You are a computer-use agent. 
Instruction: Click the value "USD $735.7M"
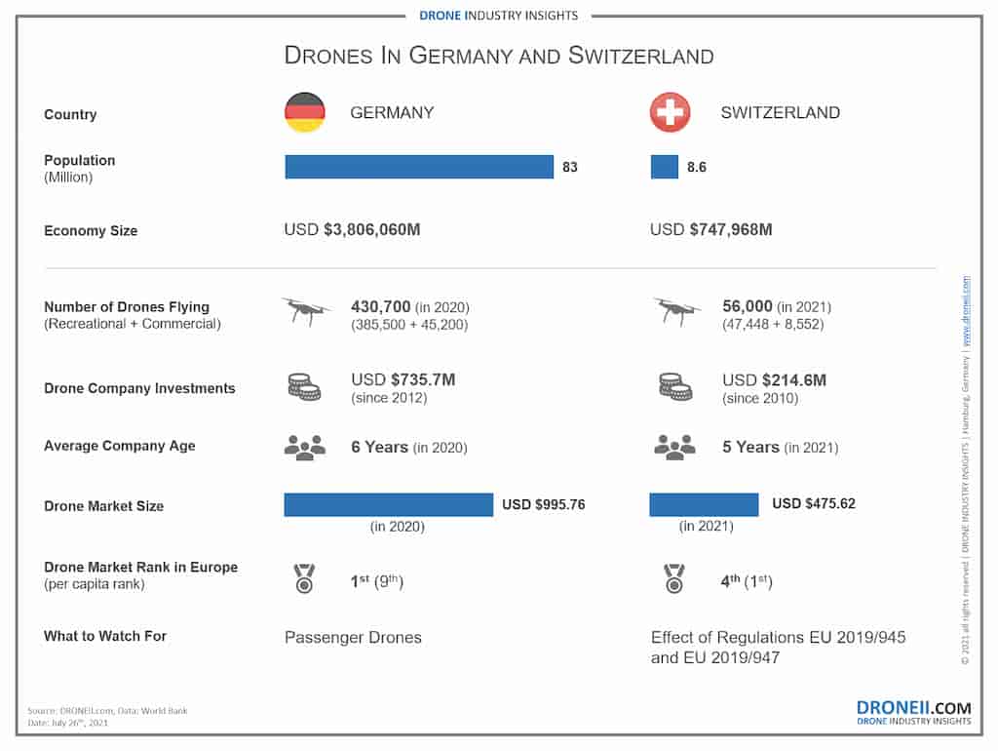pyautogui.click(x=403, y=379)
